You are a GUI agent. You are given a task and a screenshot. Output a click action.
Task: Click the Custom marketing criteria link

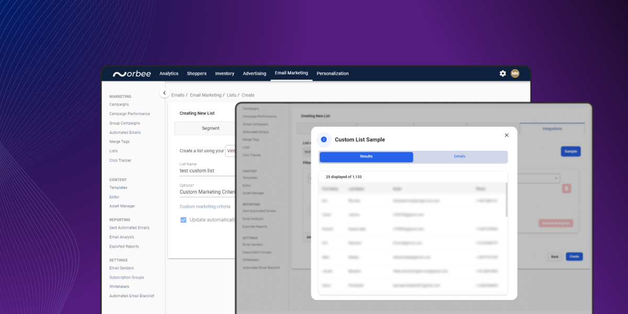(205, 206)
